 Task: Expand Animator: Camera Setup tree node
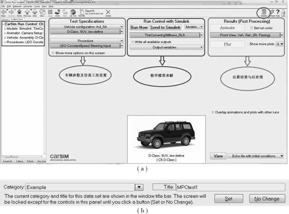click(x=5, y=33)
